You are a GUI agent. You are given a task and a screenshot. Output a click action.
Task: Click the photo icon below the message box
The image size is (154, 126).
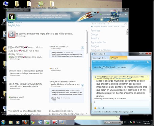click(x=100, y=108)
